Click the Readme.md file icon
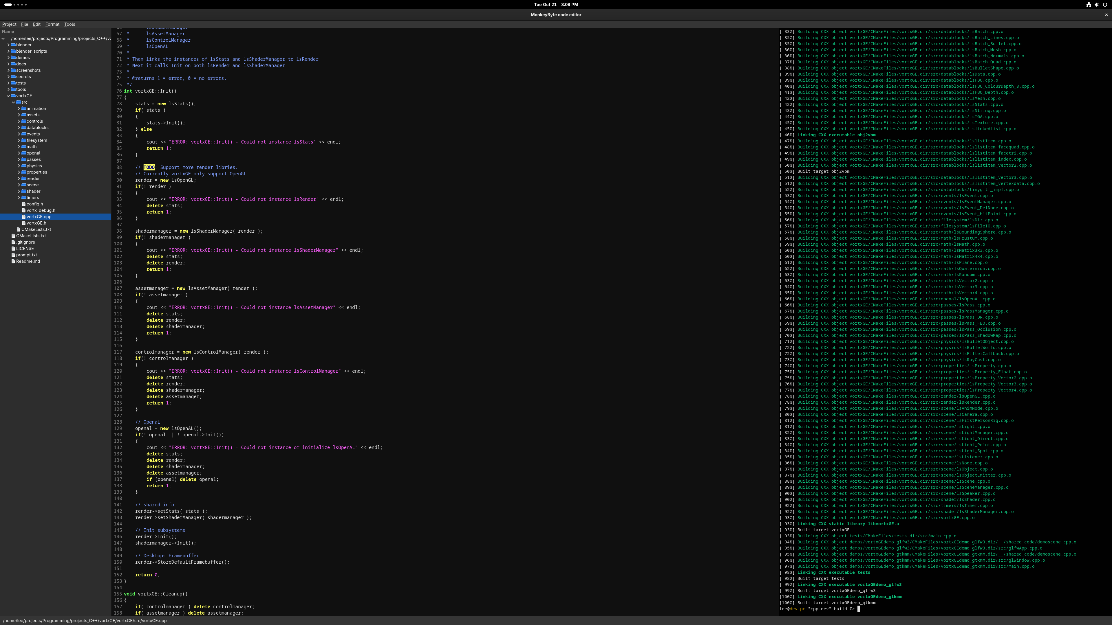 pos(13,261)
